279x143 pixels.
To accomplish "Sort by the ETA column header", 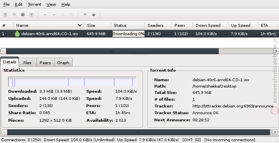I will (268, 25).
